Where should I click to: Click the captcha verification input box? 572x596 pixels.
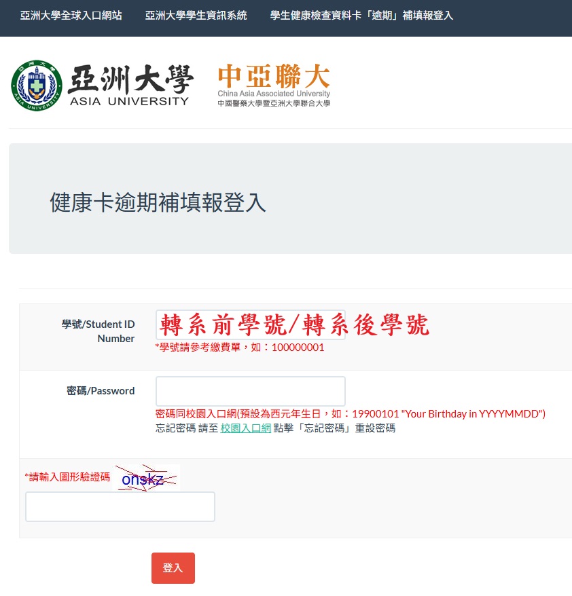click(120, 506)
